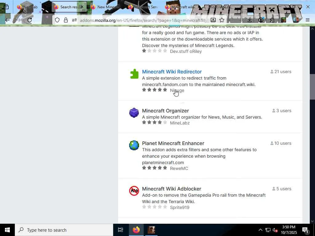Open the muted volume tray icon
The image size is (315, 236).
click(x=275, y=230)
